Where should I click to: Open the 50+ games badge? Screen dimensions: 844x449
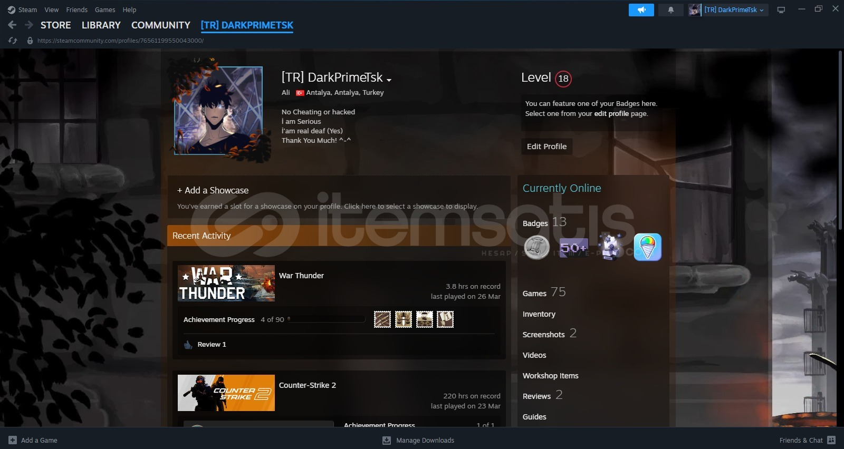pos(573,247)
